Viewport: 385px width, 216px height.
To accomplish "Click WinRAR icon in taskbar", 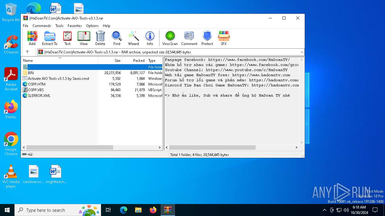I will [168, 210].
